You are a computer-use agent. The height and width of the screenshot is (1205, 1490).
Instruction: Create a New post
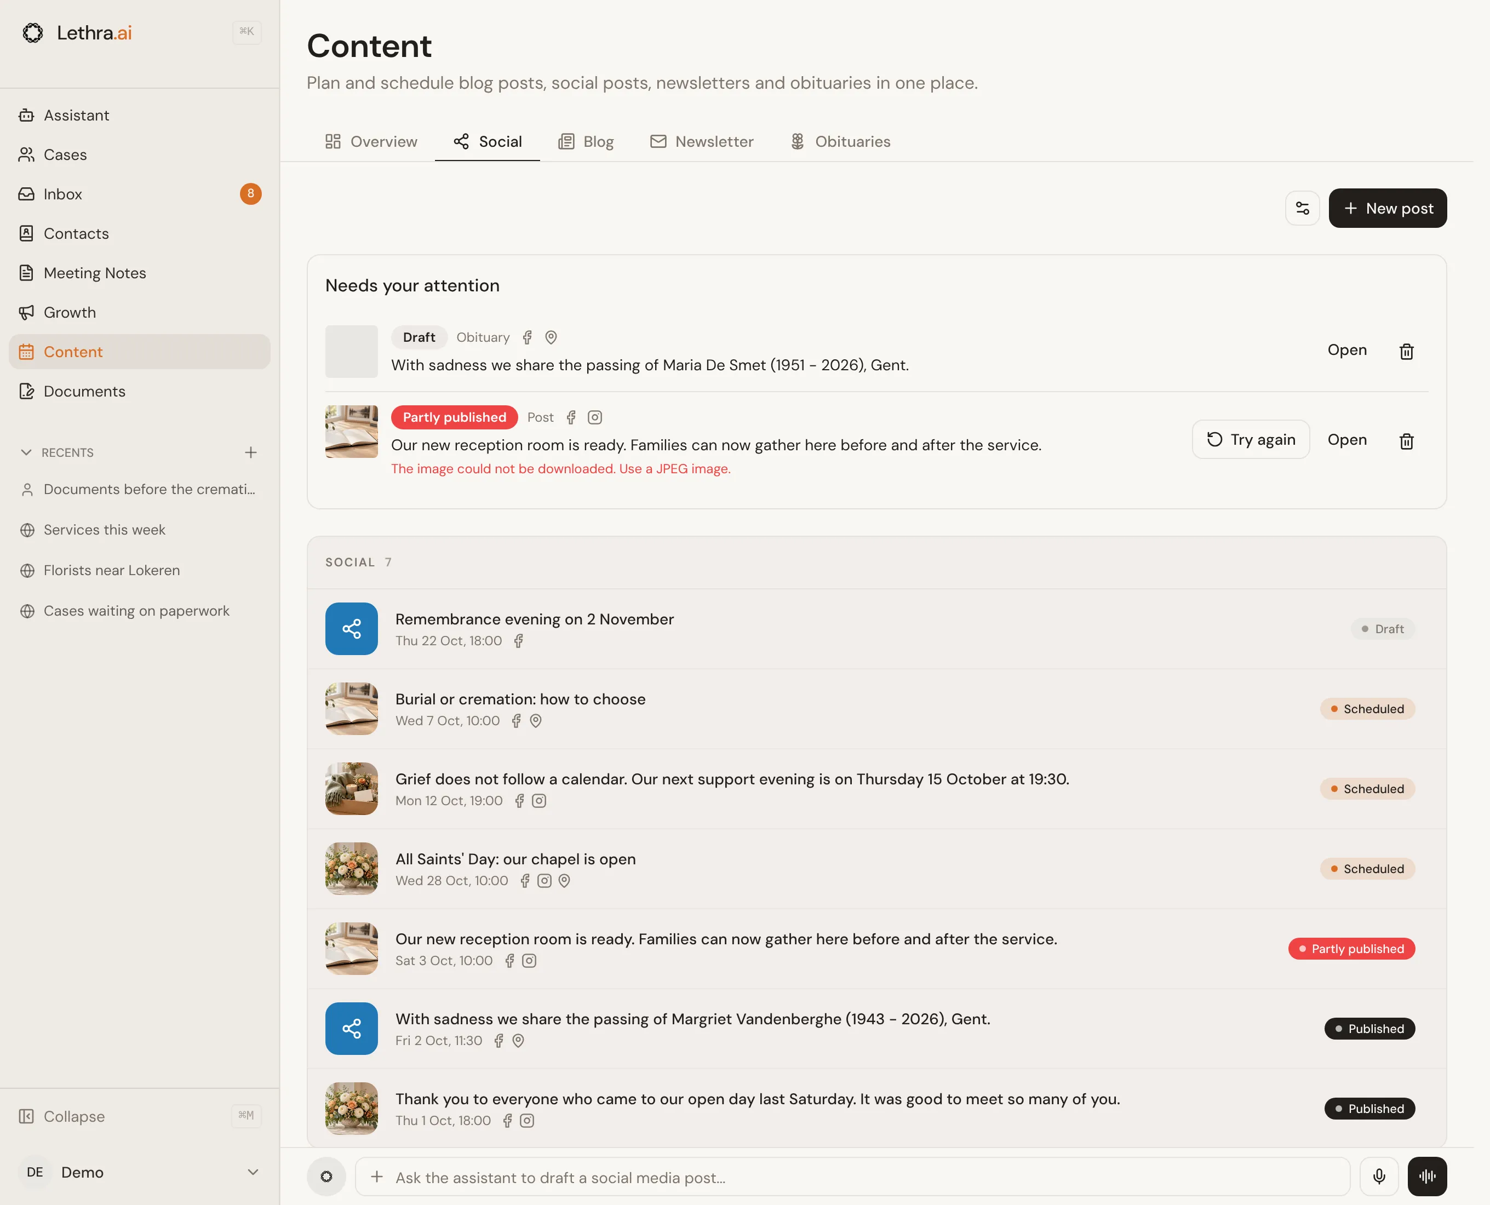1387,208
